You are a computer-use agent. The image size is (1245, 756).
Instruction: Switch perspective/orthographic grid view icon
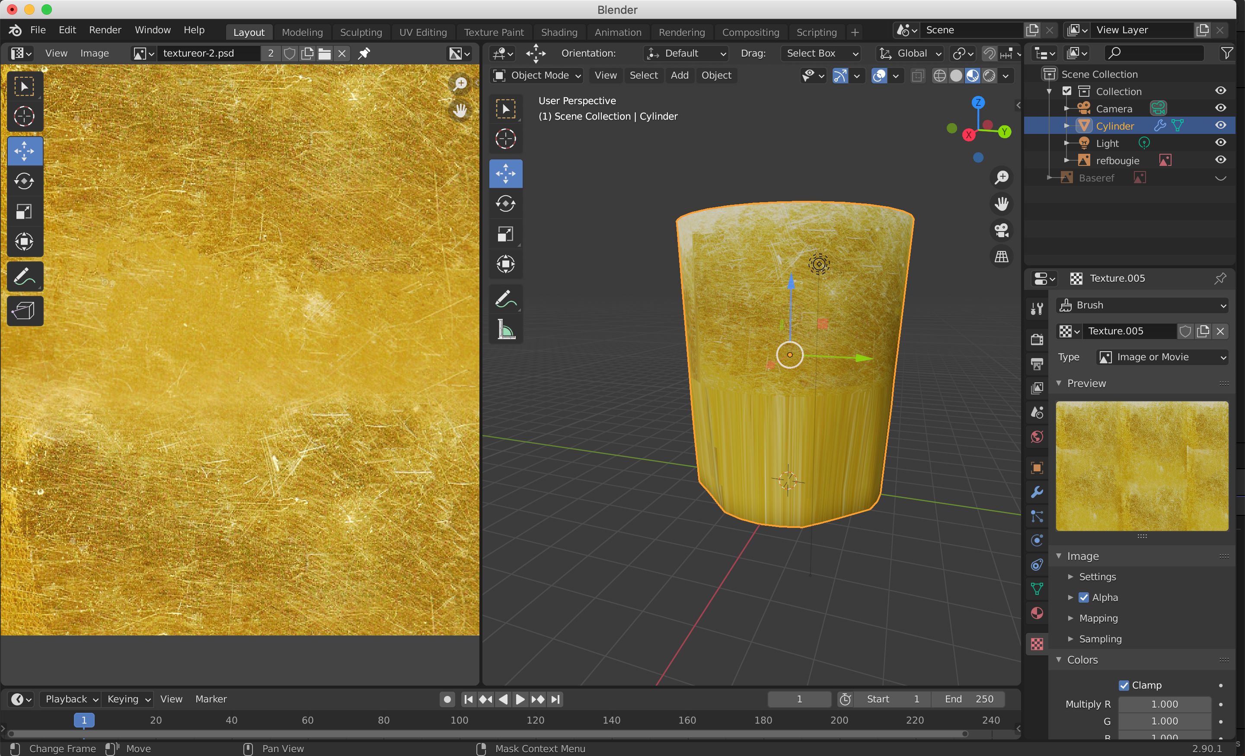click(x=1001, y=257)
